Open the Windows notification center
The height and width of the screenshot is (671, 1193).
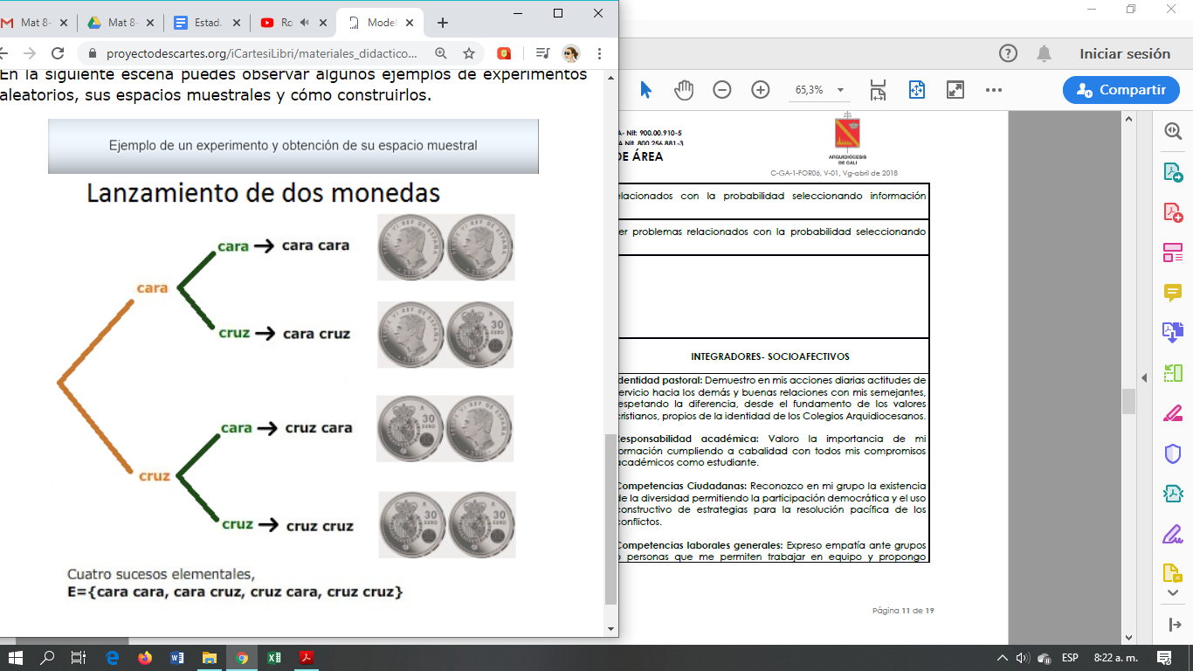[x=1164, y=658]
